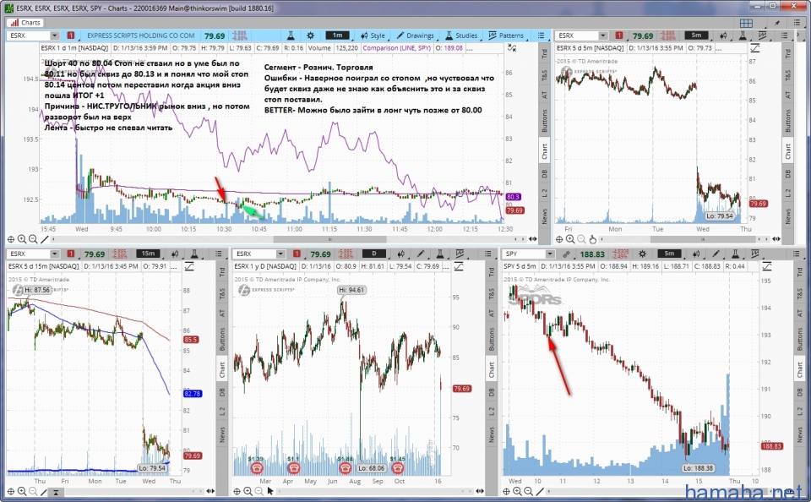Open chart settings gear in ESRX 1m panel
Screen dimensions: 811x502
click(x=310, y=35)
